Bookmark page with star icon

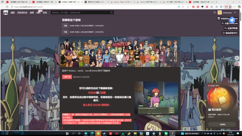pos(188,7)
